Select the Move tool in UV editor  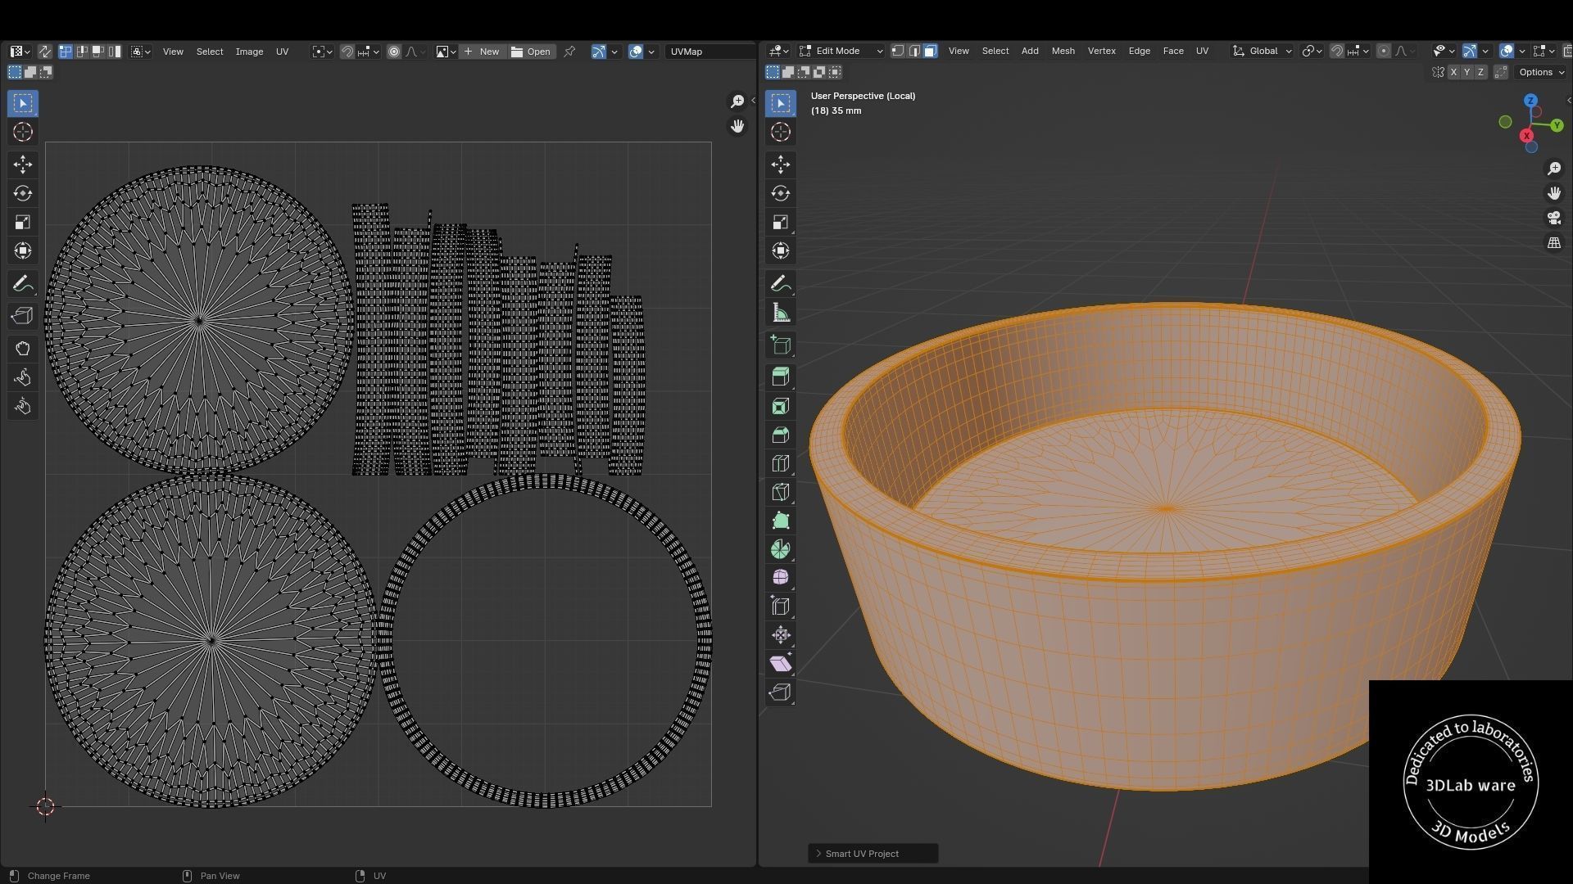22,165
